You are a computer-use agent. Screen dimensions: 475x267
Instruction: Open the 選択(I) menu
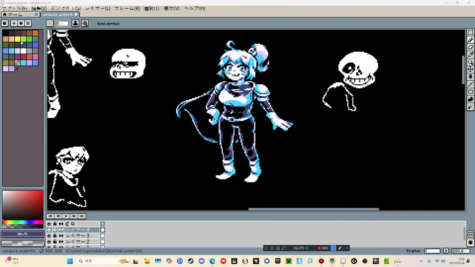pyautogui.click(x=151, y=8)
